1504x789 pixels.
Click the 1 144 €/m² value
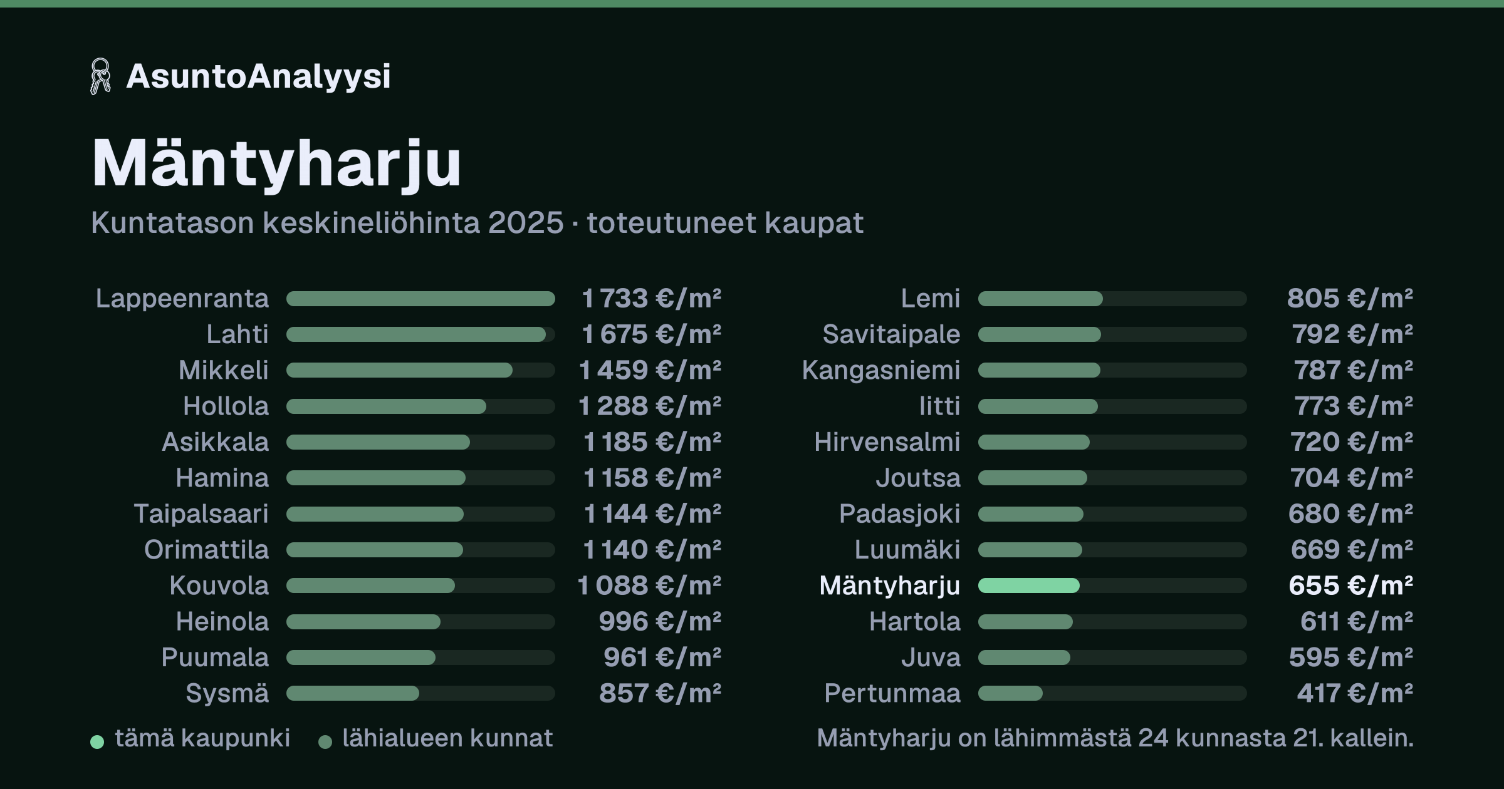pos(652,514)
